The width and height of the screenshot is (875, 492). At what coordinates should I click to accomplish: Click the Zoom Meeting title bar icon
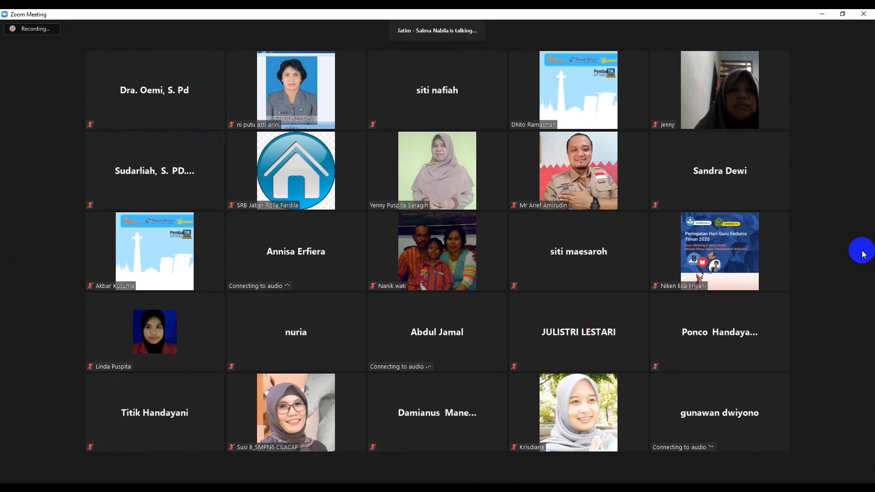point(5,14)
